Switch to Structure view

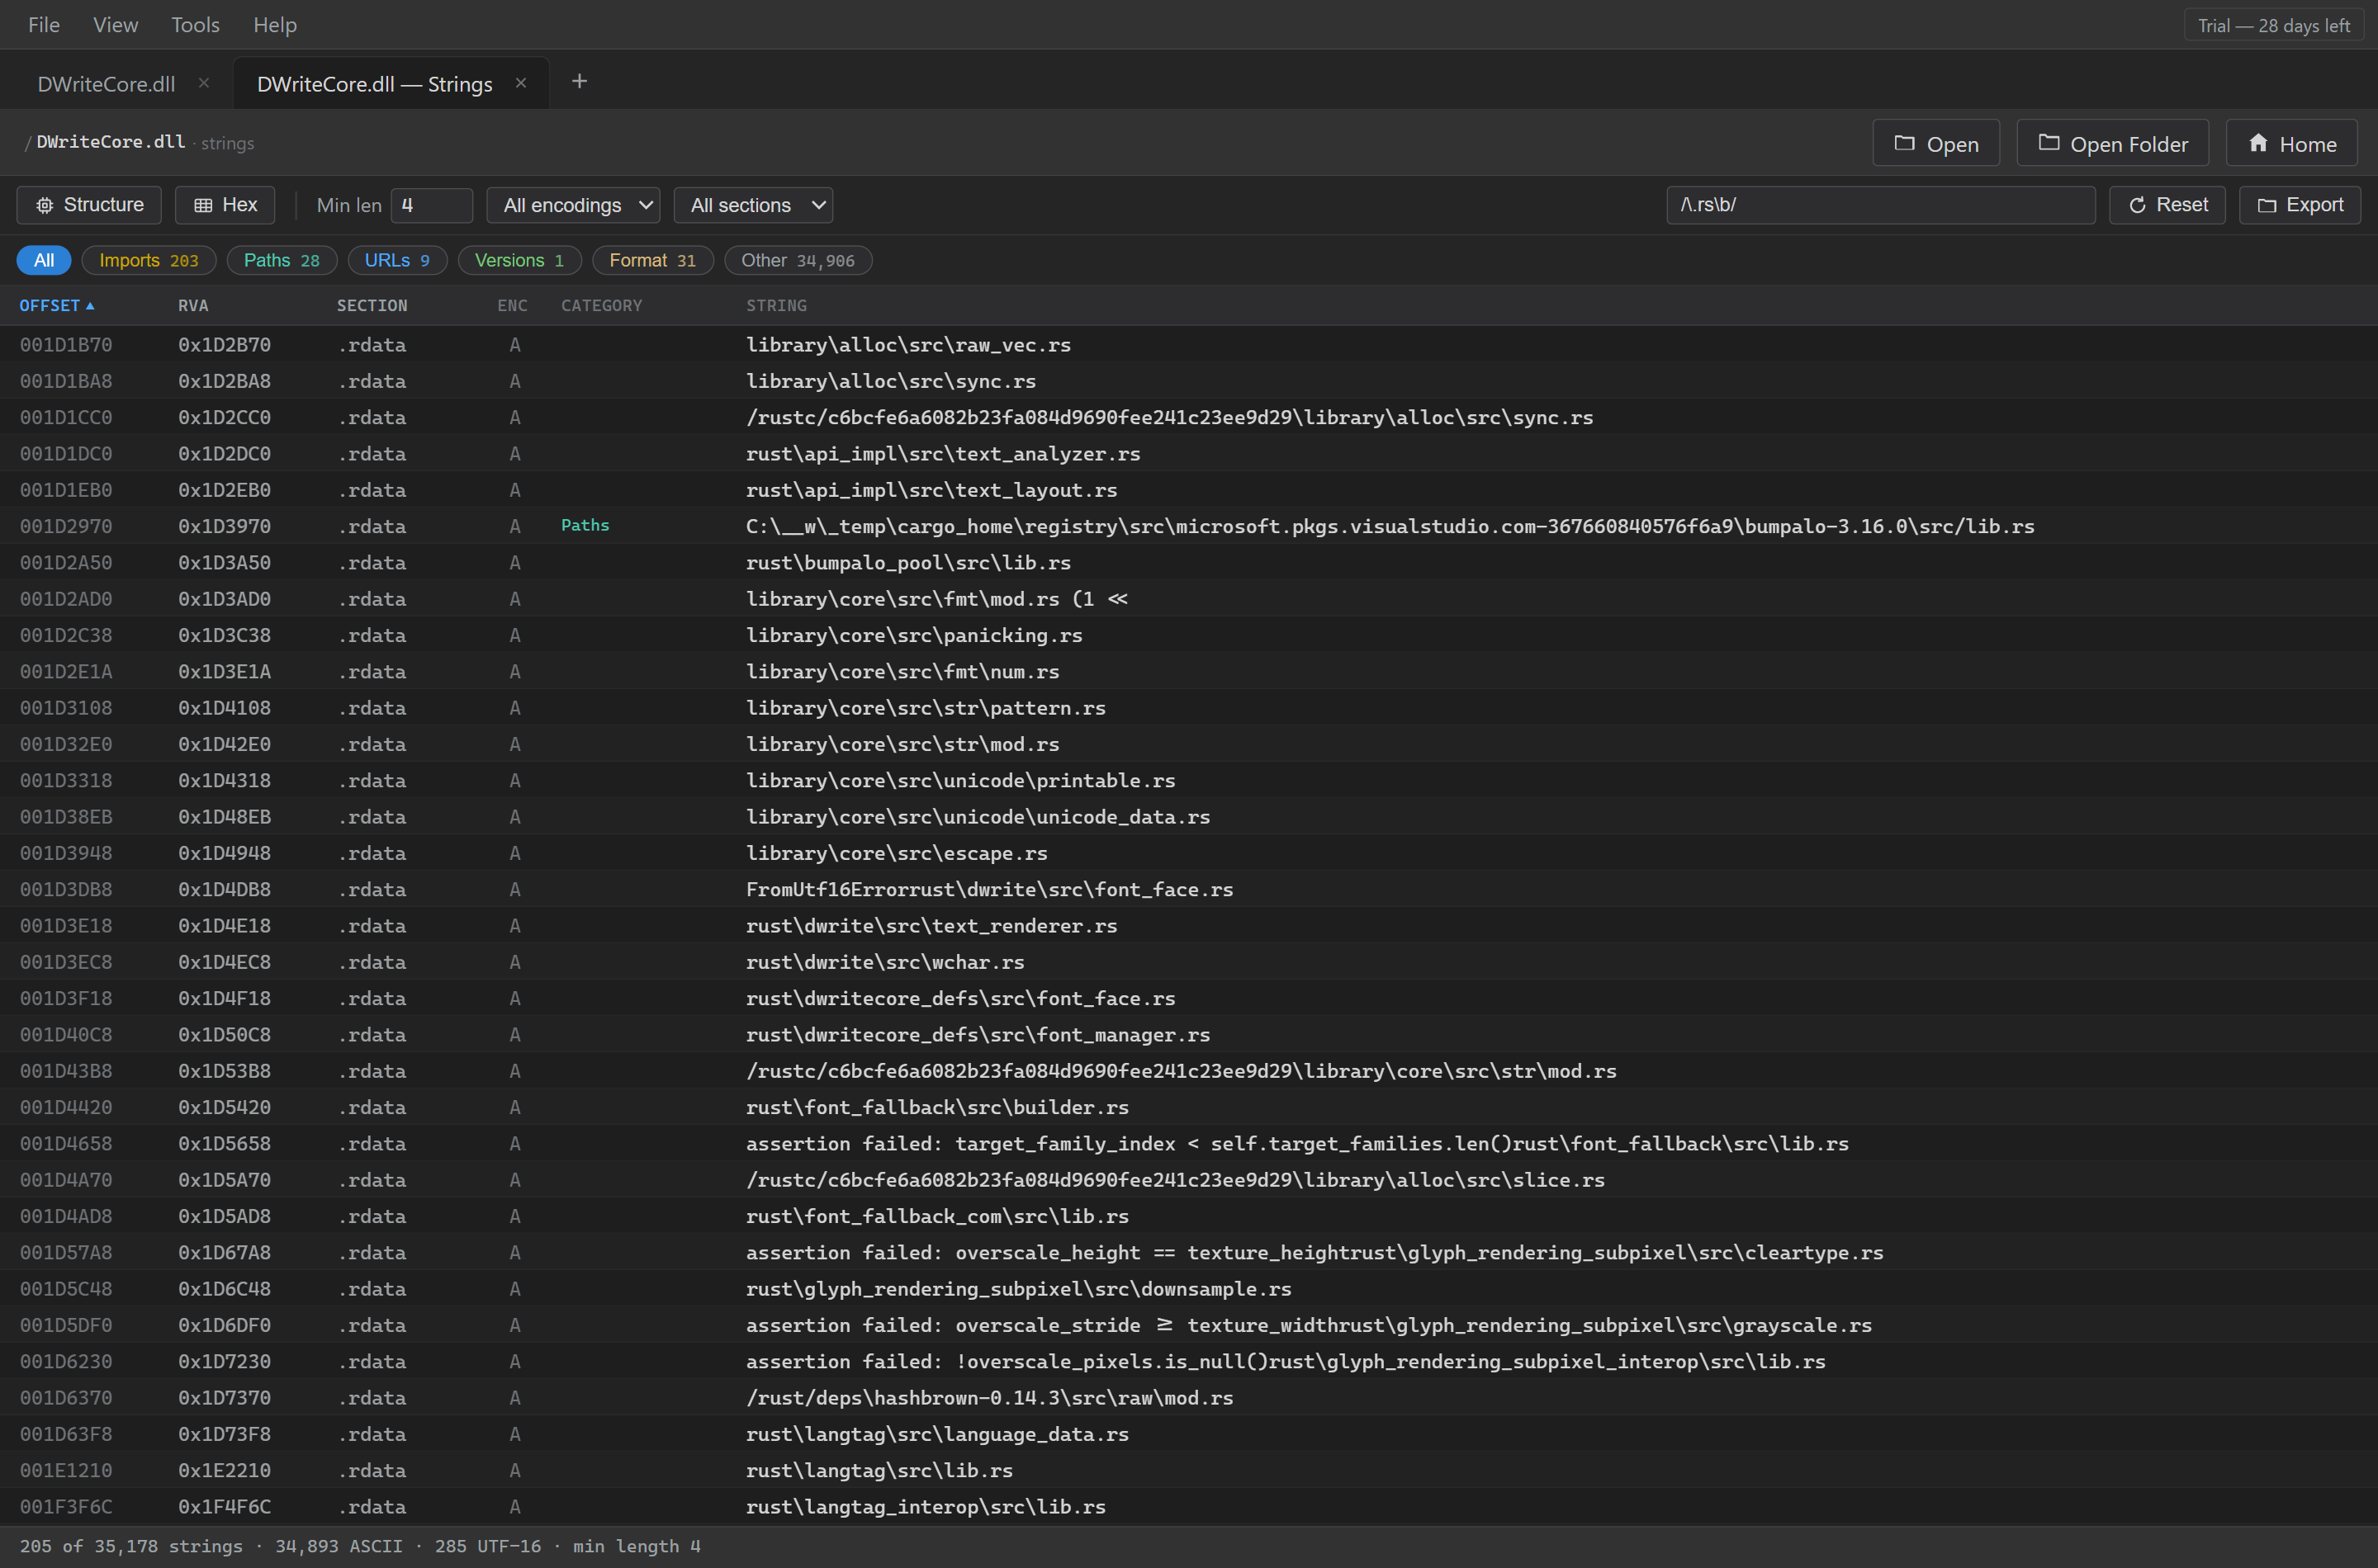click(89, 205)
